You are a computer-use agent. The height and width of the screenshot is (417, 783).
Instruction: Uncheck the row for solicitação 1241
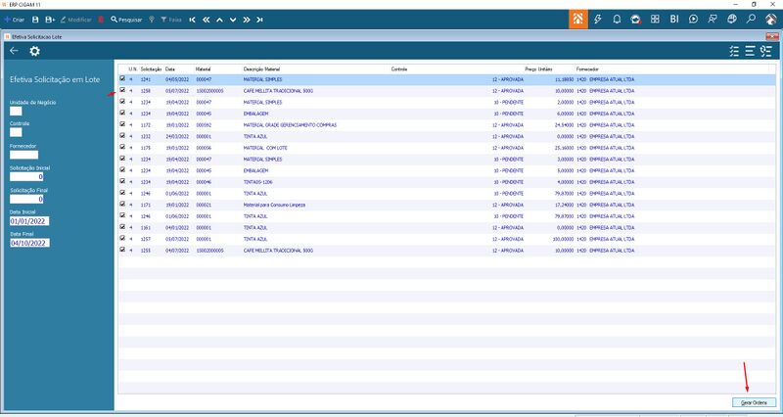[122, 78]
